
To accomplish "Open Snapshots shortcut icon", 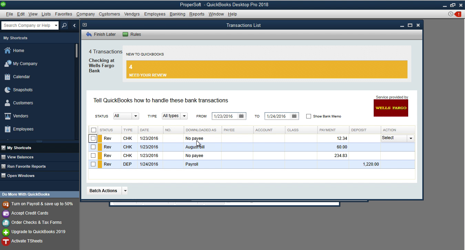I will [x=7, y=90].
